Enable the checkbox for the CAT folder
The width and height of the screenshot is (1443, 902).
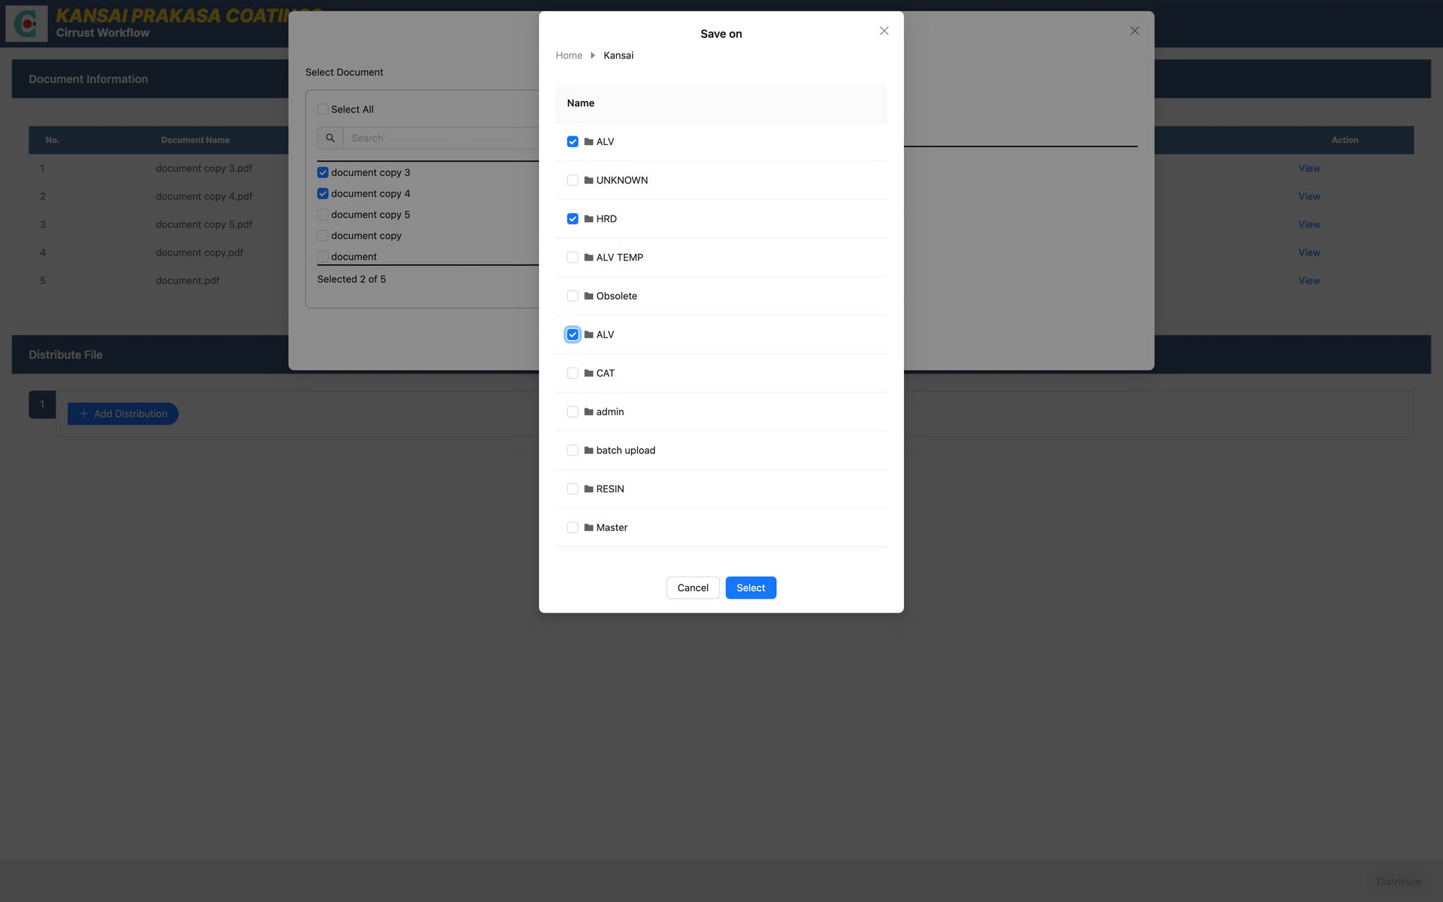pyautogui.click(x=572, y=373)
